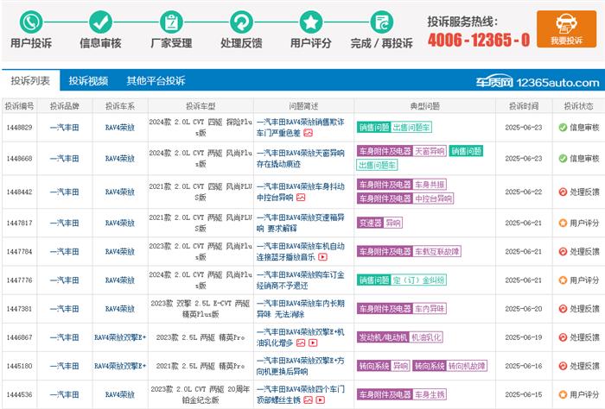Open complaint 车身抖动 中控台异响 link
Screen dimensions: 605x409
click(300, 192)
